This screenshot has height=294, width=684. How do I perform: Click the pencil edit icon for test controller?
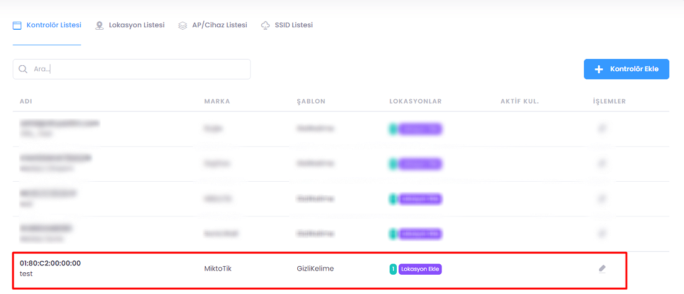pos(602,269)
